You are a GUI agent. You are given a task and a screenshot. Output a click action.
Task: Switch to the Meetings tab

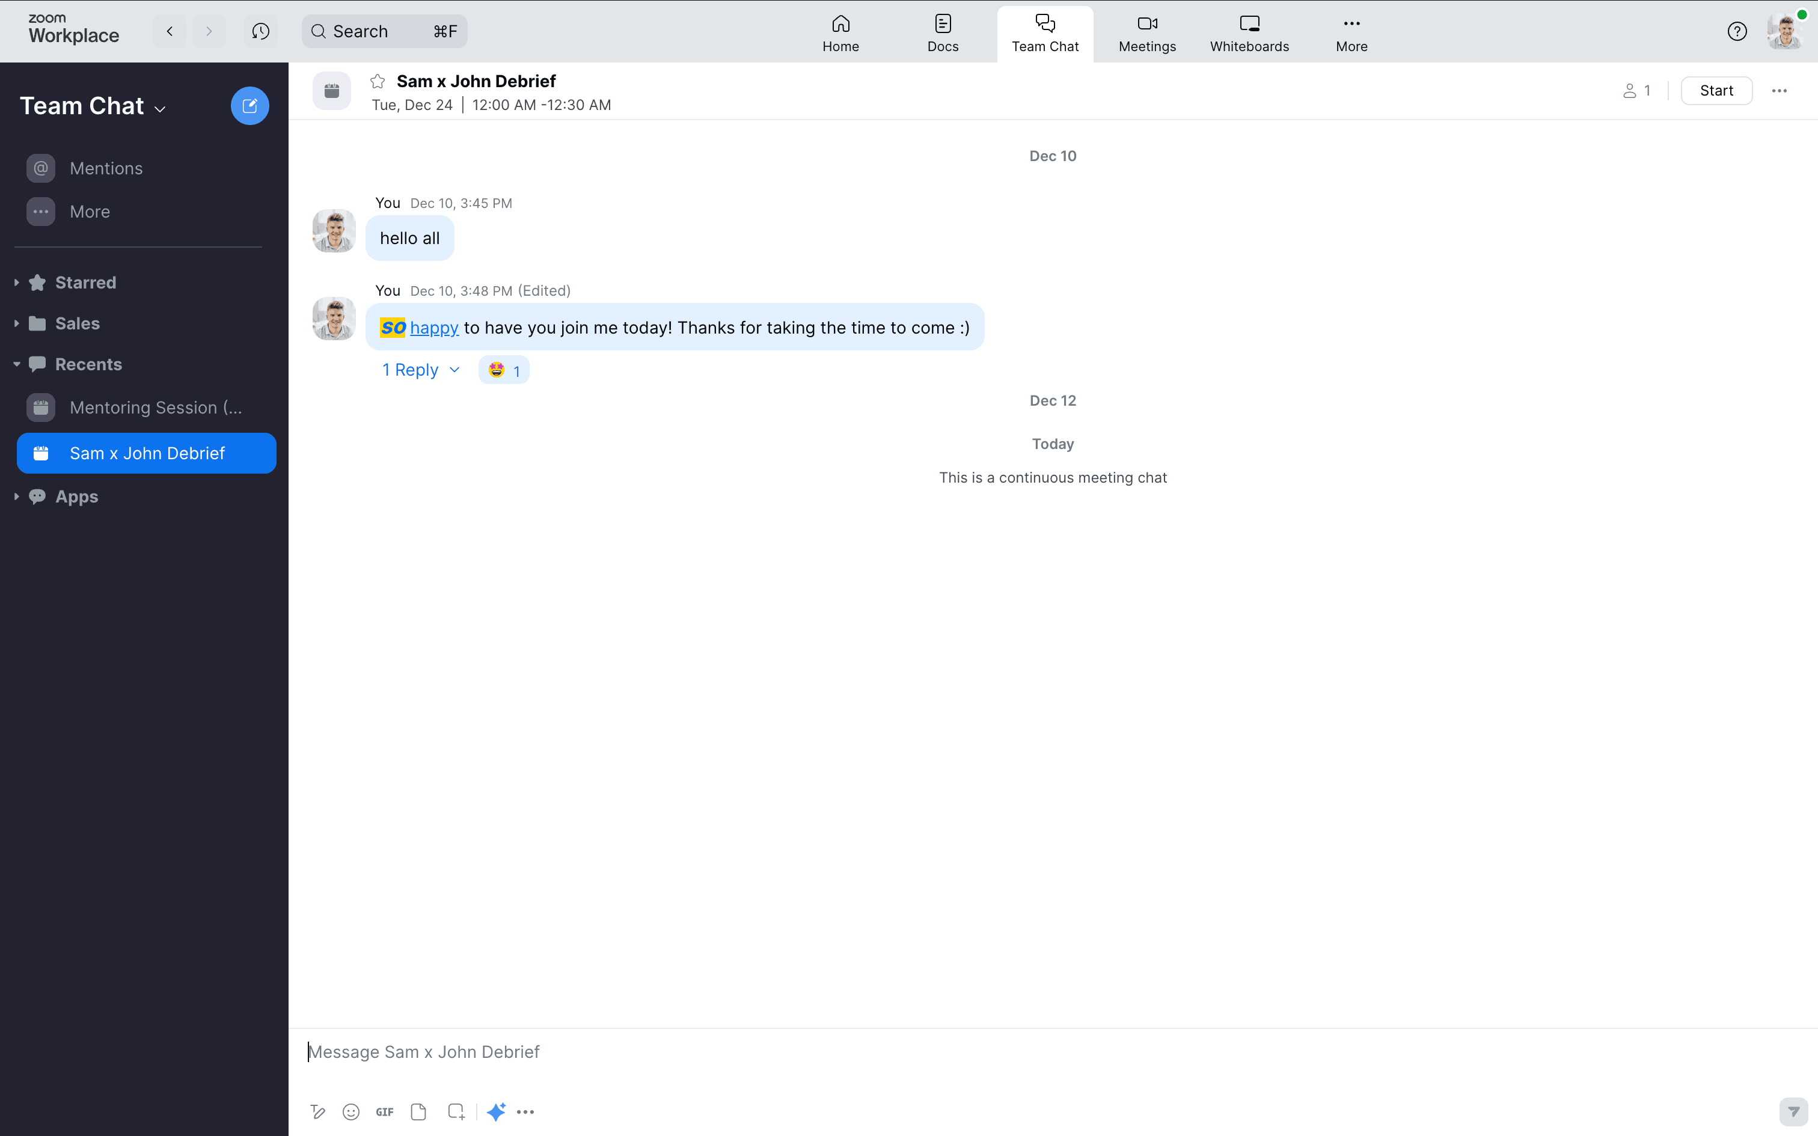[x=1146, y=34]
